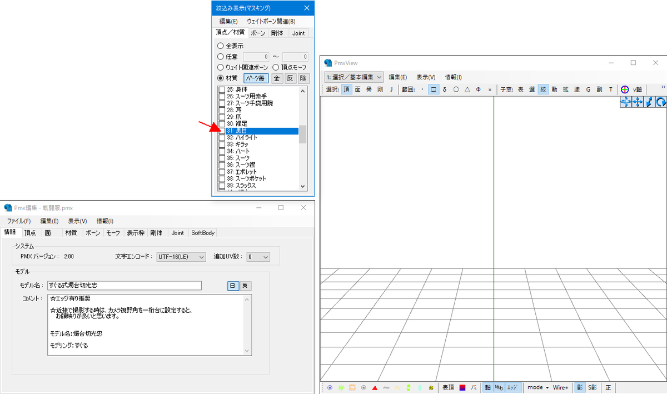
Task: Choose Φ range selection shape
Action: click(478, 89)
